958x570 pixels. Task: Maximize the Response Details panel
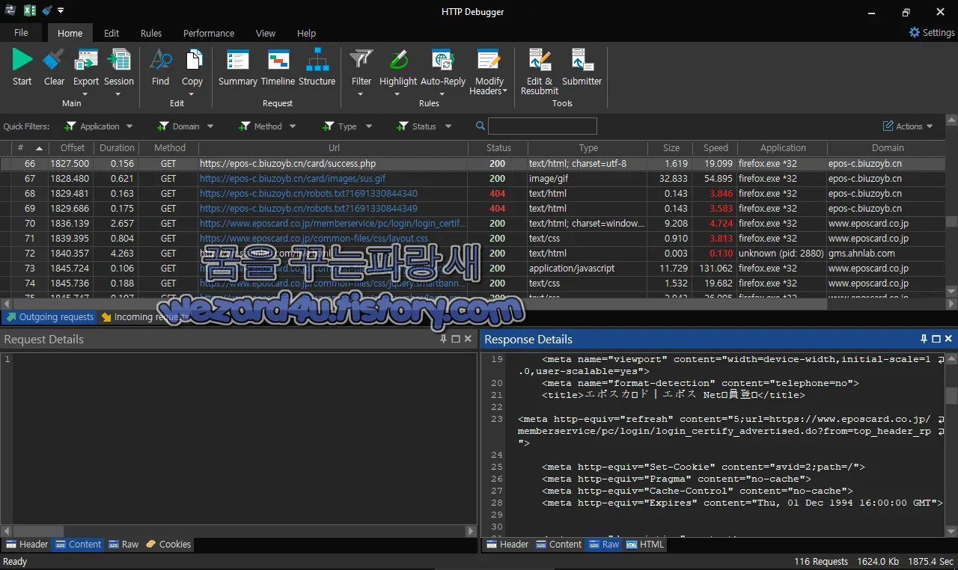click(936, 339)
